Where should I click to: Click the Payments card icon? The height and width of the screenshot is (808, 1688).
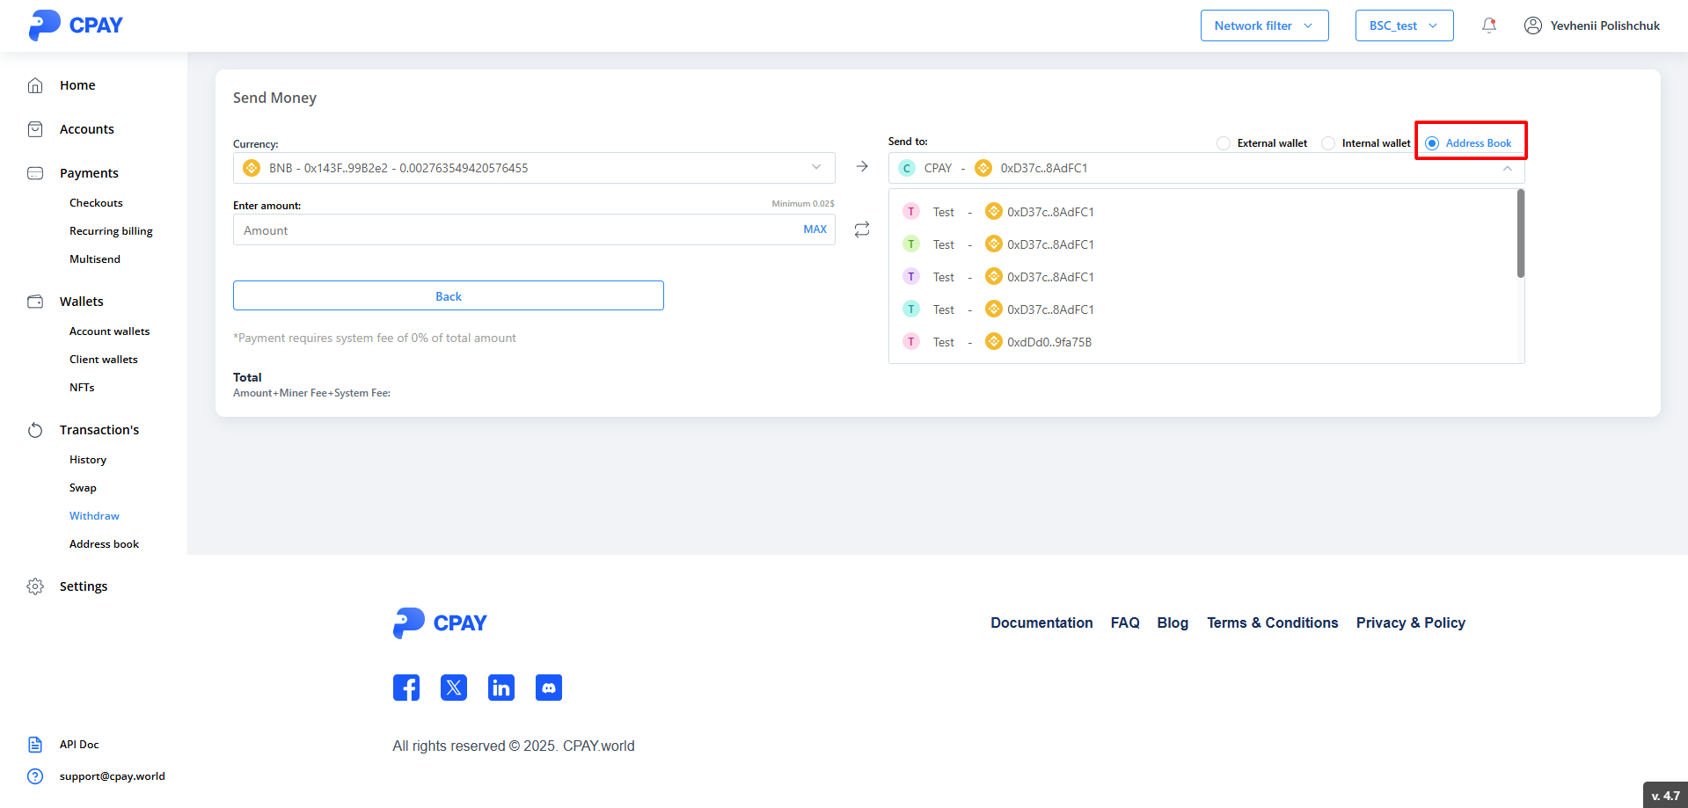(35, 173)
